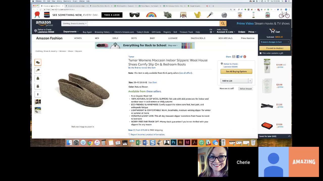Click TAKE A LOOK banner button
Image resolution: width=323 pixels, height=181 pixels.
click(112, 15)
